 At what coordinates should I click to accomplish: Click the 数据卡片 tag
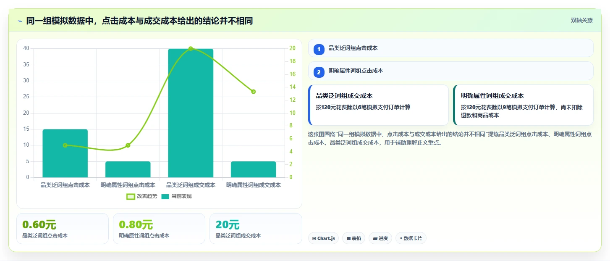411,238
